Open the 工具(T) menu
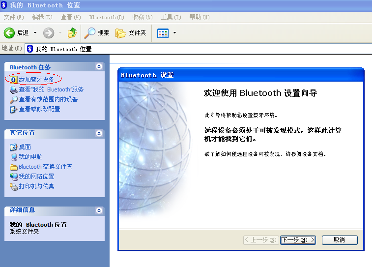Screen dimensions: 372x267 point(171,17)
